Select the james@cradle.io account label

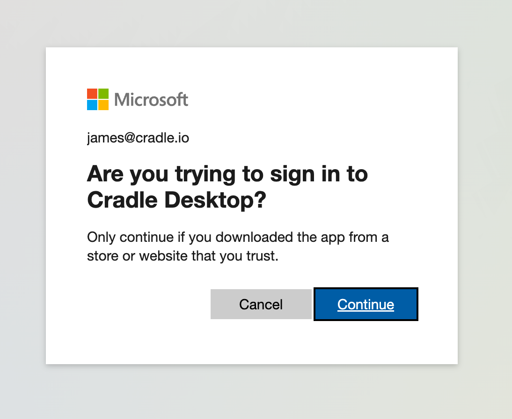coord(138,138)
